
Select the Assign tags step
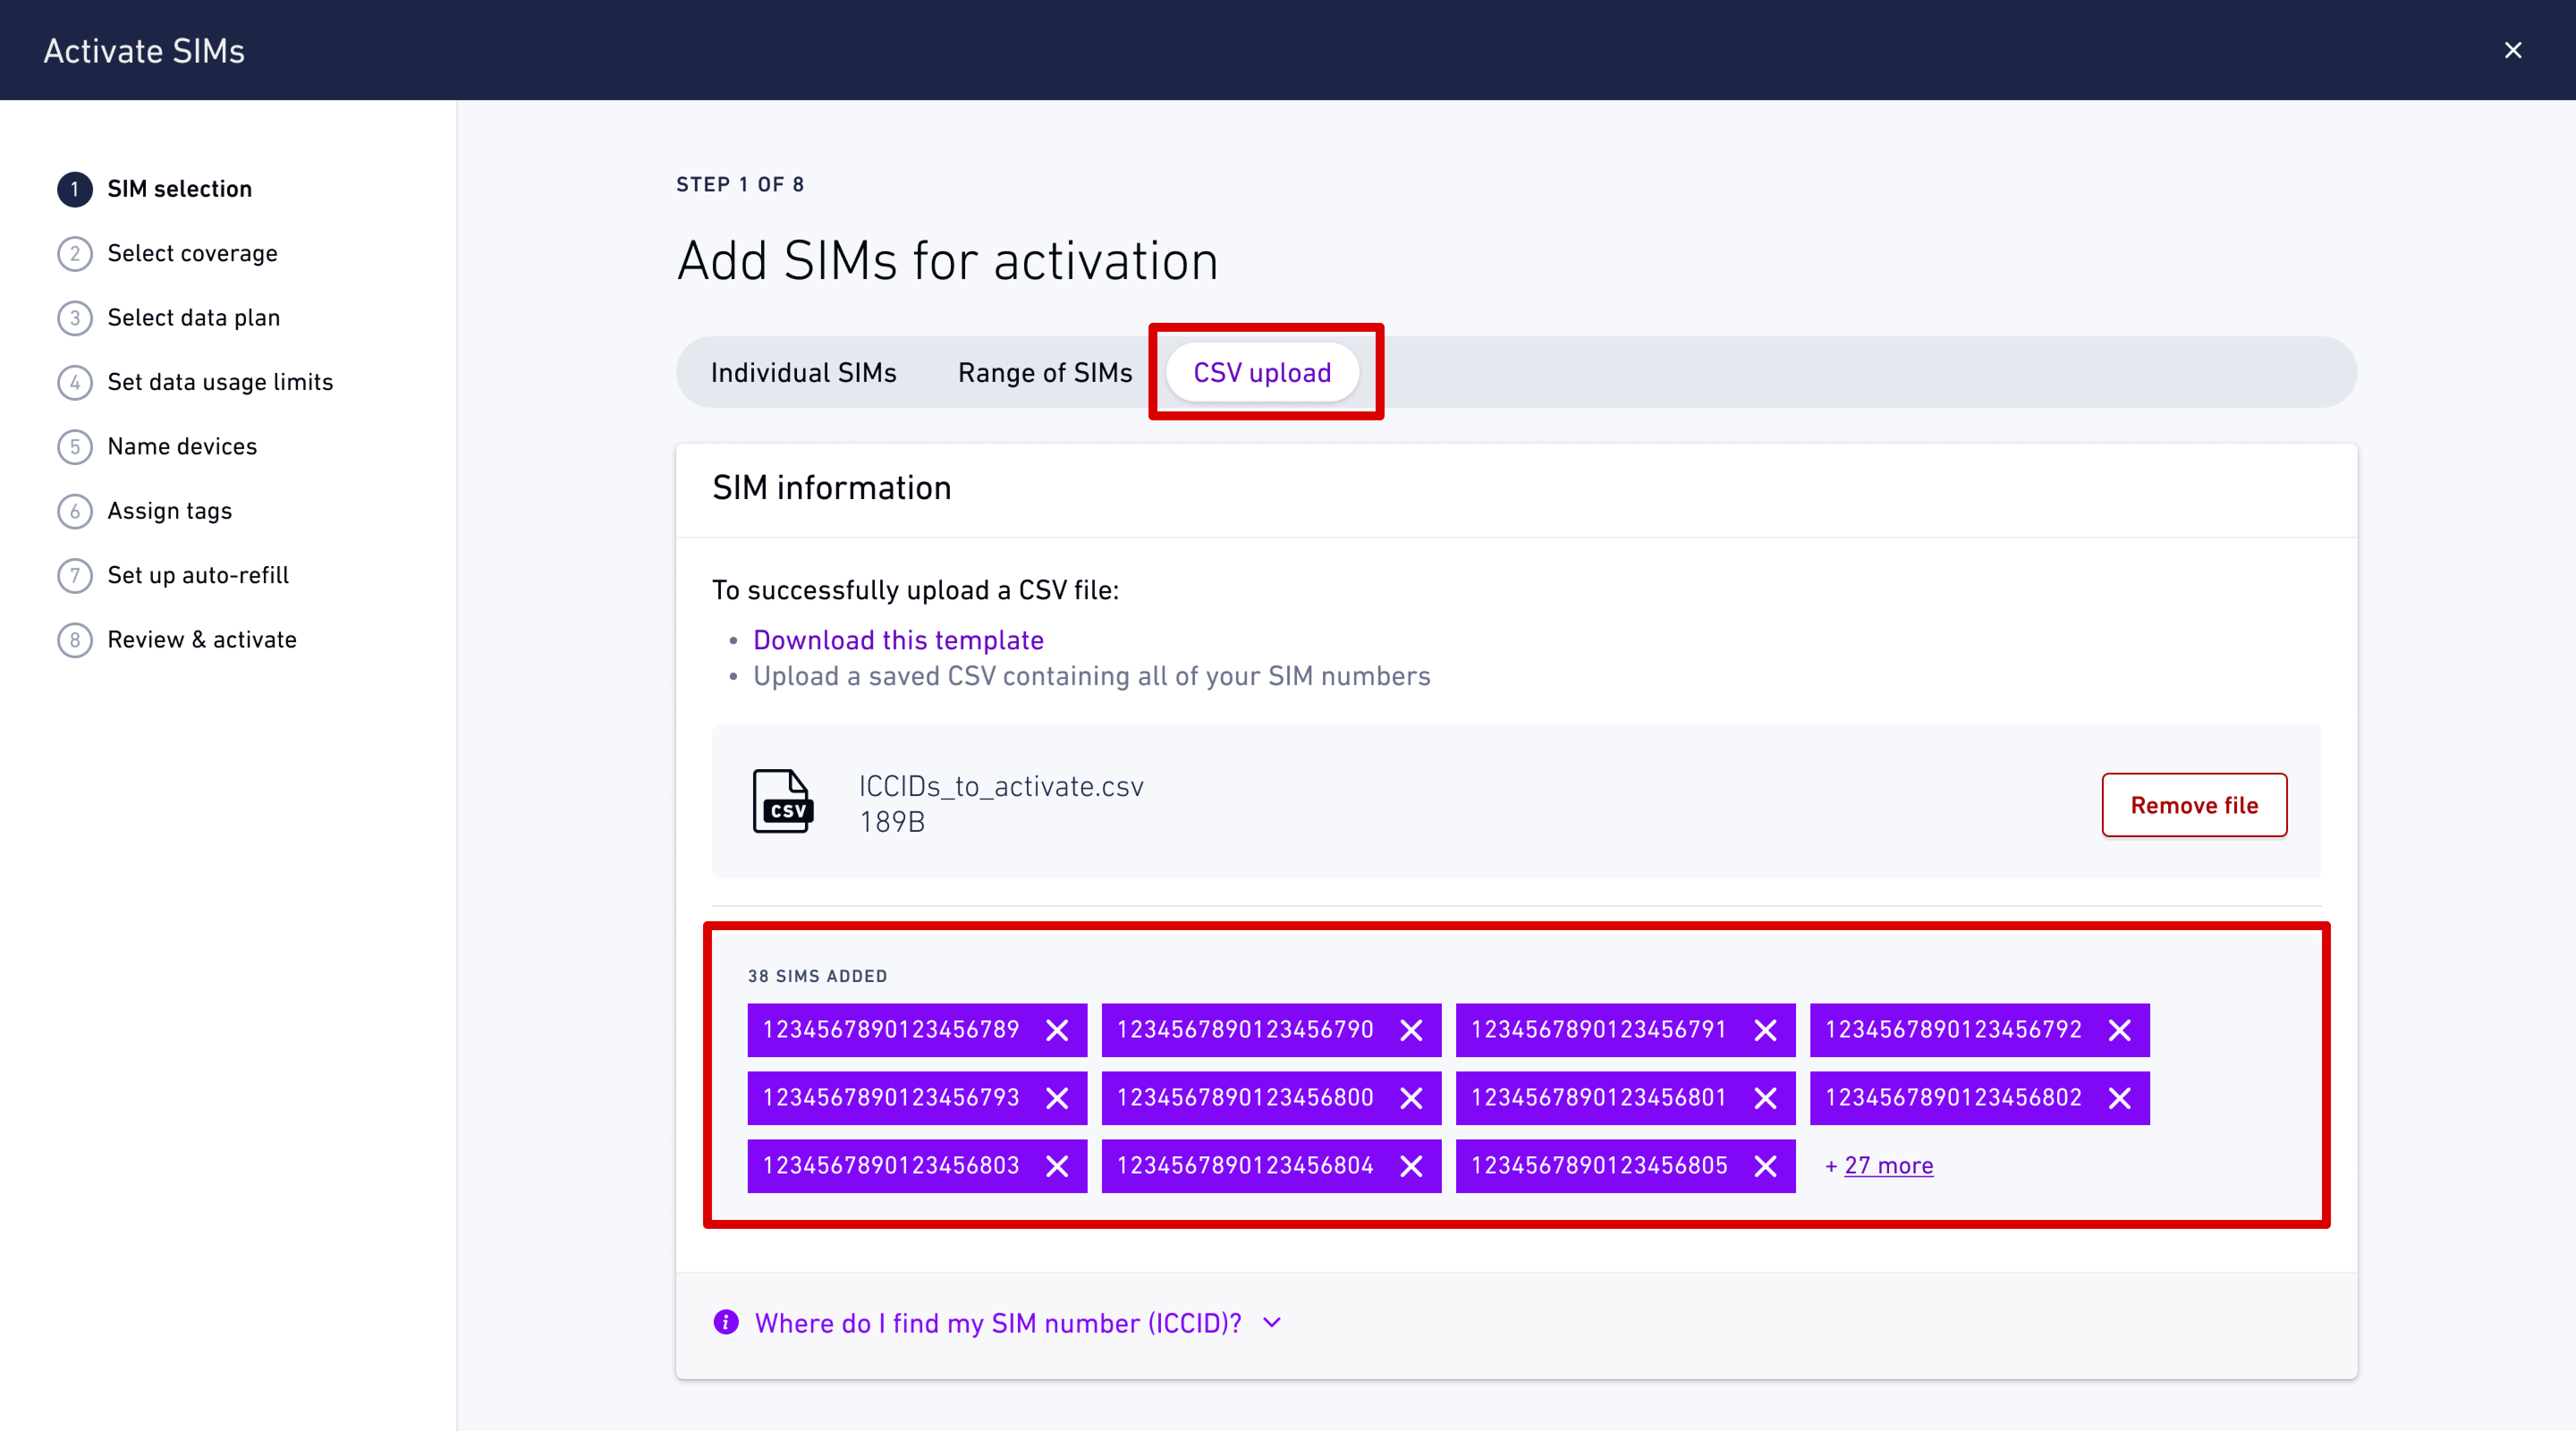point(170,511)
